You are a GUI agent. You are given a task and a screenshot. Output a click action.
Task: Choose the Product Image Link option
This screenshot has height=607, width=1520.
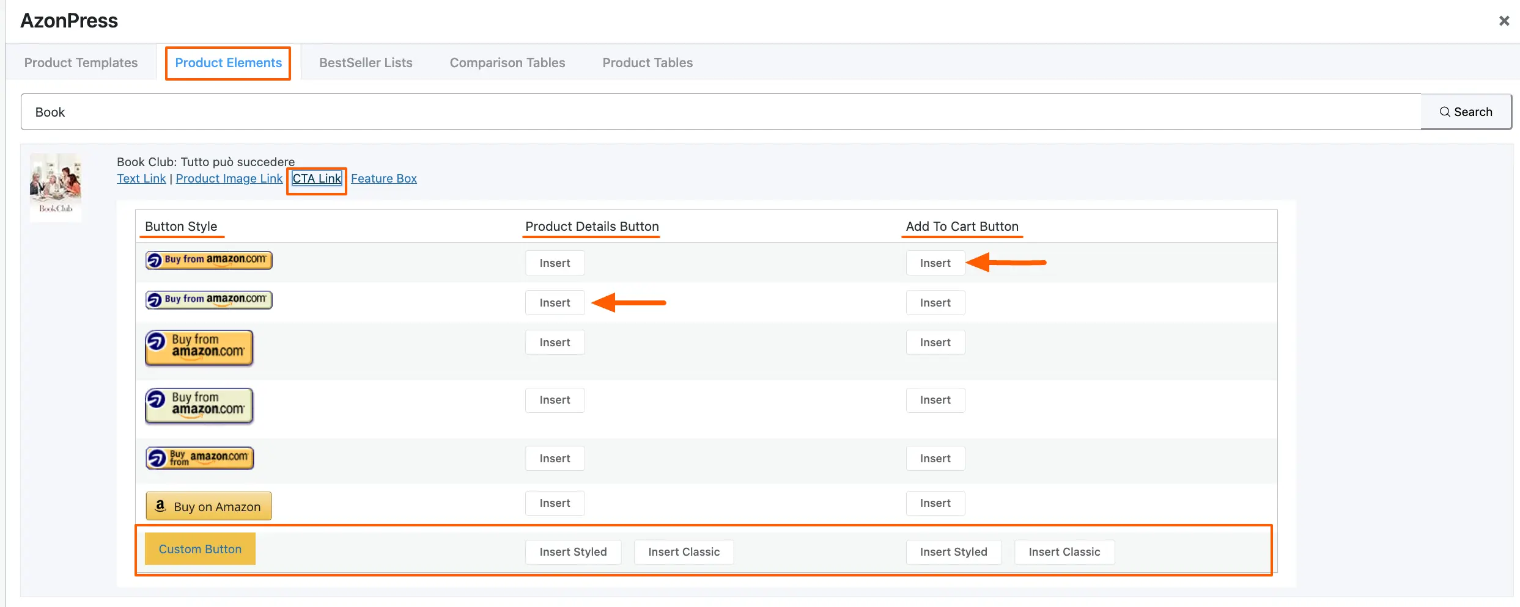tap(229, 178)
